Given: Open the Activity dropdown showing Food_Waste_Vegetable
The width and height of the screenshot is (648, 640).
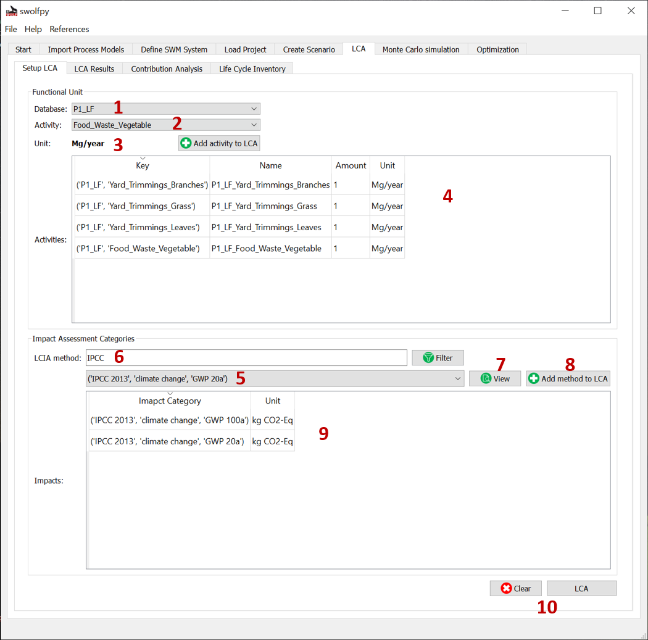Looking at the screenshot, I should click(166, 125).
